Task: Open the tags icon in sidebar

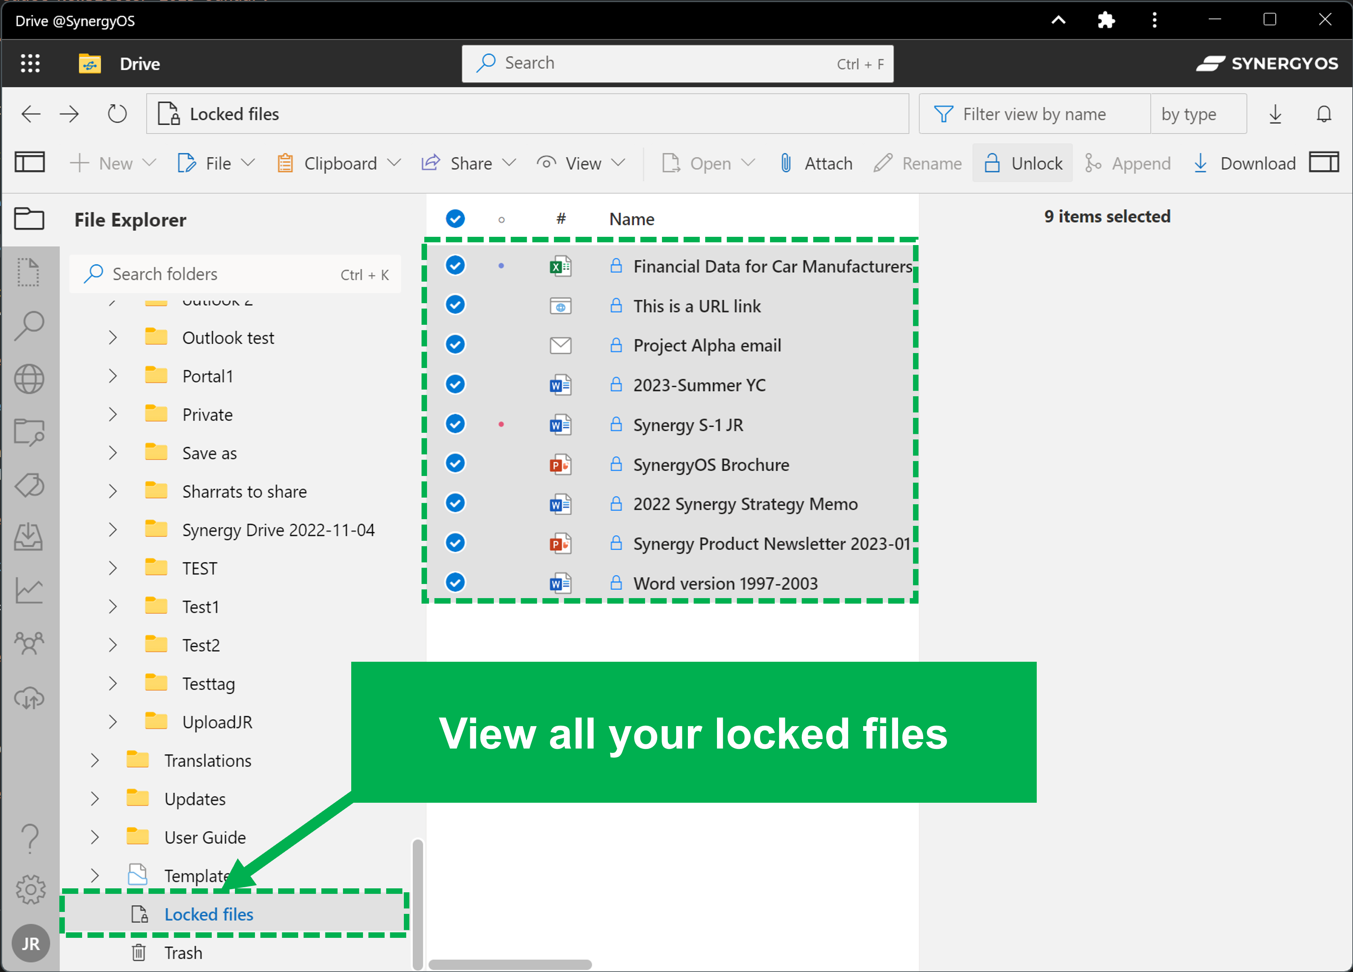Action: coord(29,485)
